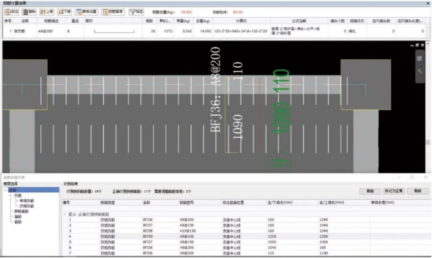Select 跨板面筋 in the tree
The image size is (432, 258).
[21, 212]
